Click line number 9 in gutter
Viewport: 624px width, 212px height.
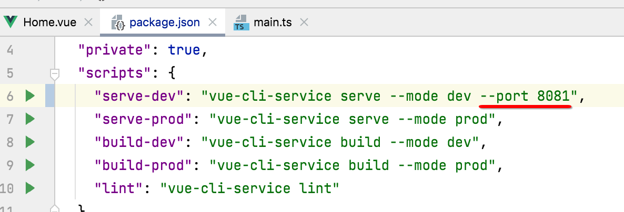click(x=11, y=165)
